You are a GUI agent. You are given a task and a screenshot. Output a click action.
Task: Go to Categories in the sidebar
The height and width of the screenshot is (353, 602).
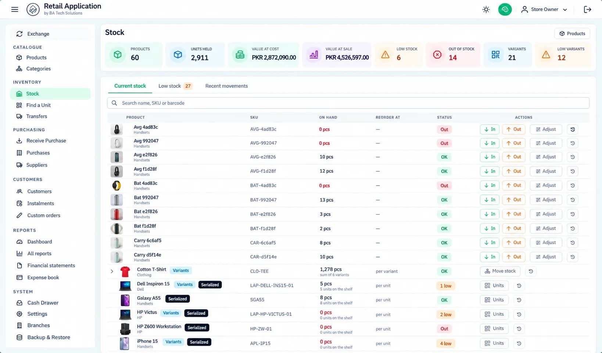[50, 69]
